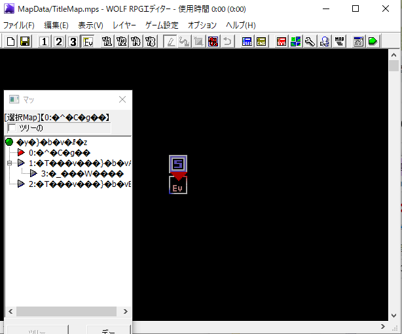Screen dimensions: 402x334
Task: Select the rectangle selection tool
Action: coord(198,41)
